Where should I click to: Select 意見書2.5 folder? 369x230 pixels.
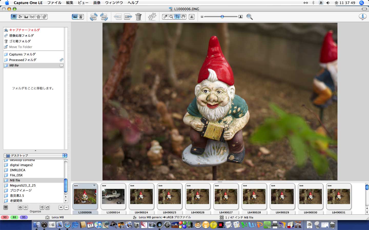pyautogui.click(x=34, y=195)
